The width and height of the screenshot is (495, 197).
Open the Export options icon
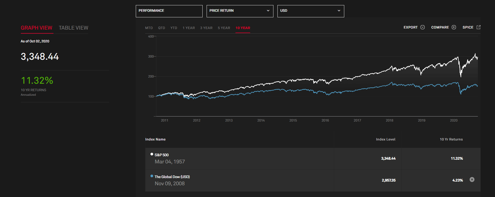(x=423, y=27)
